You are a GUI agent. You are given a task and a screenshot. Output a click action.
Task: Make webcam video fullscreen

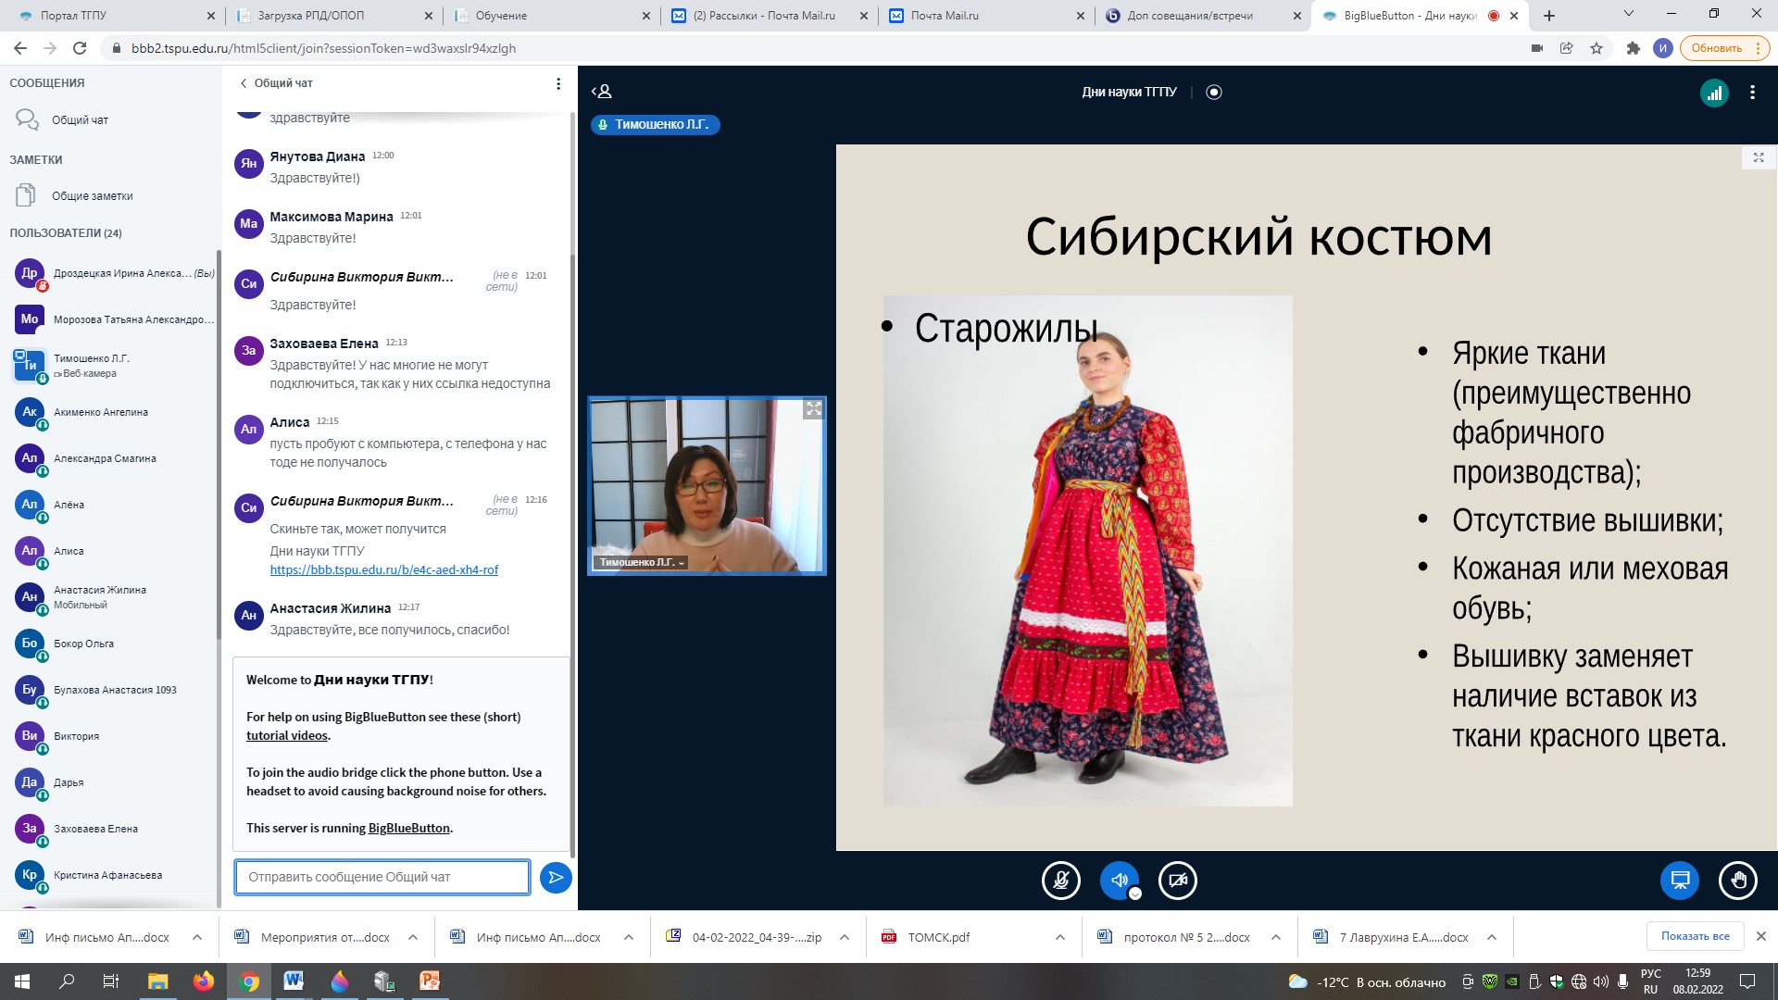(x=813, y=408)
